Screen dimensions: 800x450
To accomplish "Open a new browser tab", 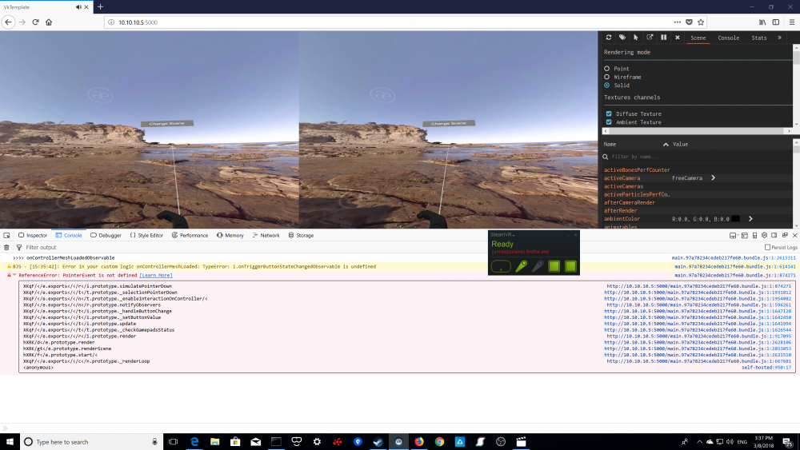I will [101, 6].
